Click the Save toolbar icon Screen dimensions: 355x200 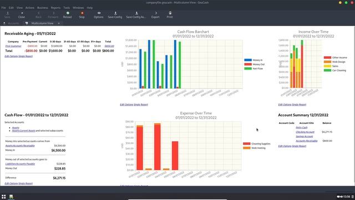[x=7, y=15]
